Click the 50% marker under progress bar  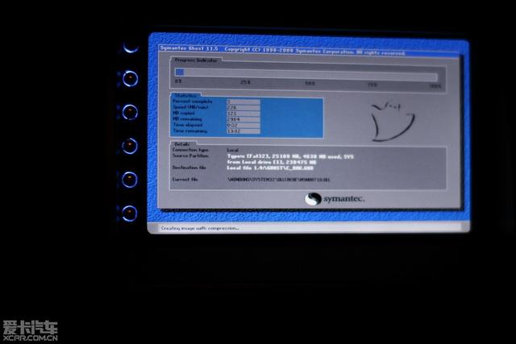click(310, 84)
